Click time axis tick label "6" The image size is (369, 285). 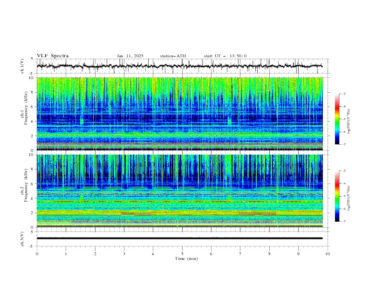click(211, 254)
